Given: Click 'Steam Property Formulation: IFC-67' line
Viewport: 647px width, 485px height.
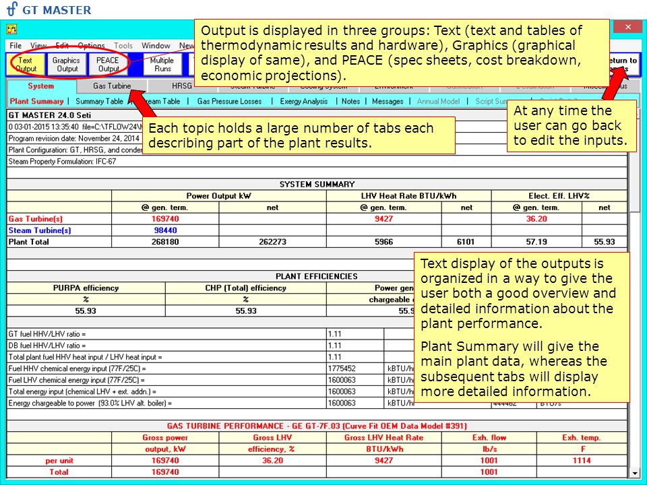Looking at the screenshot, I should [62, 162].
